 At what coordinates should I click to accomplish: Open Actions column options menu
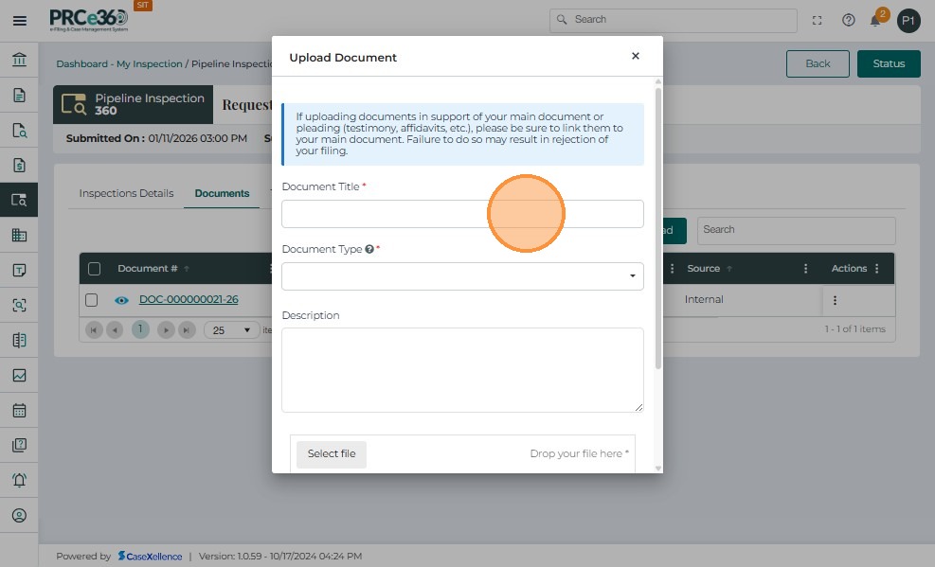tap(876, 269)
